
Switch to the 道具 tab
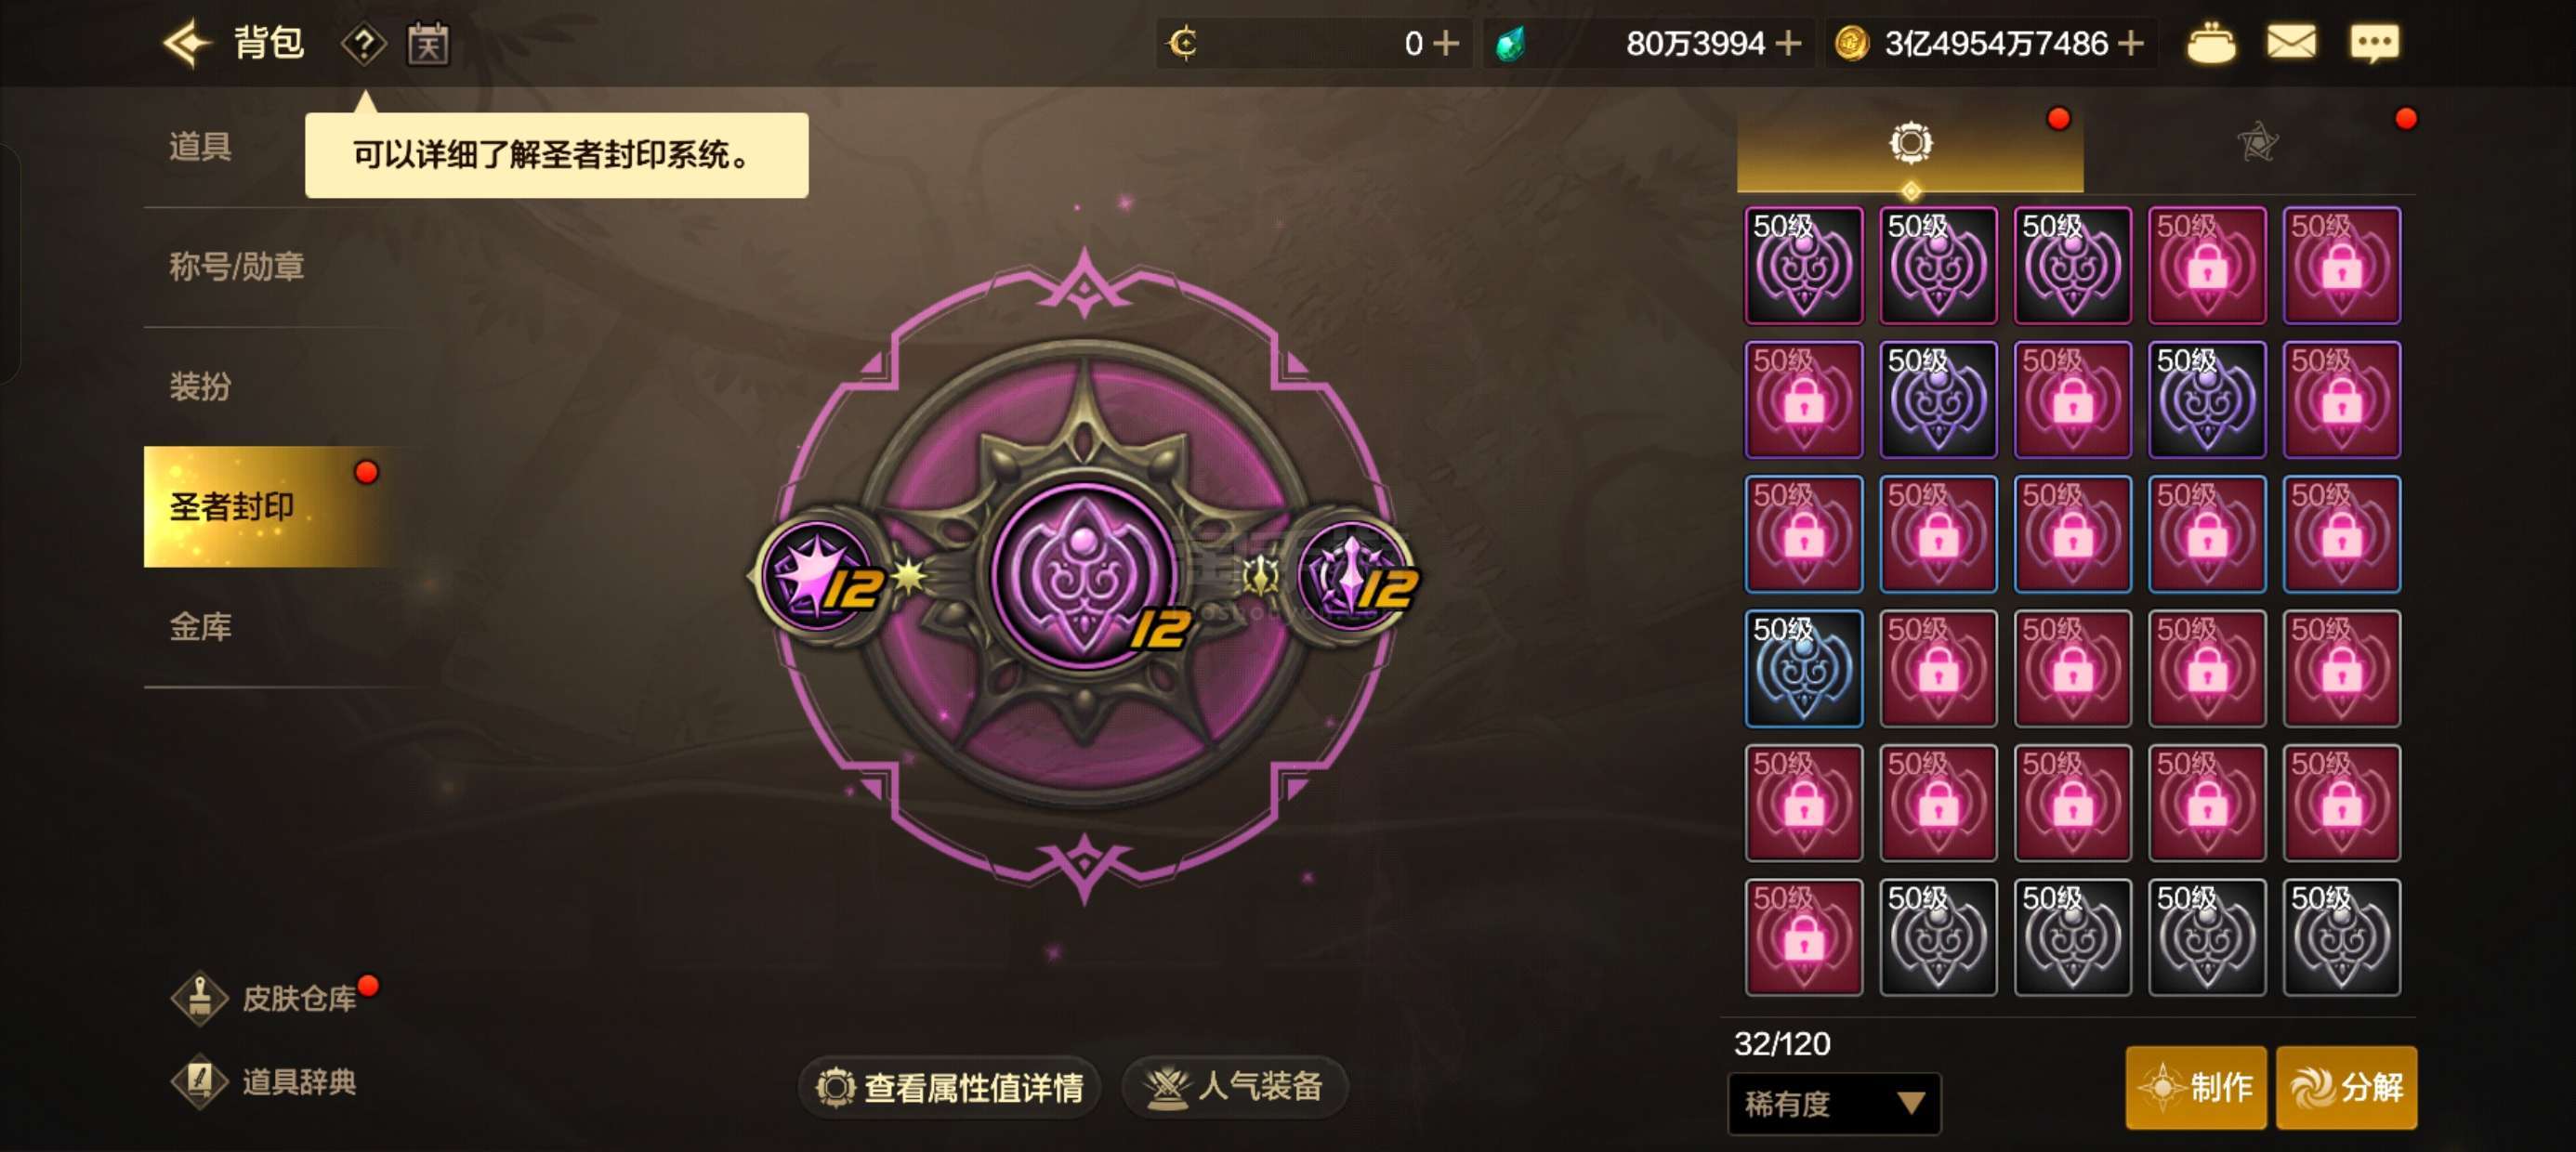200,147
